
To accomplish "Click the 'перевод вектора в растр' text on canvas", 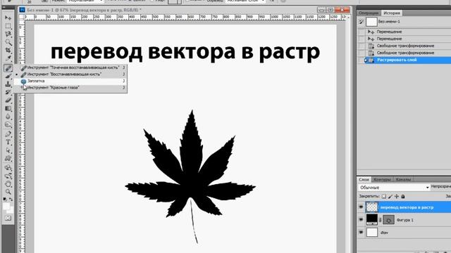I will tap(185, 53).
